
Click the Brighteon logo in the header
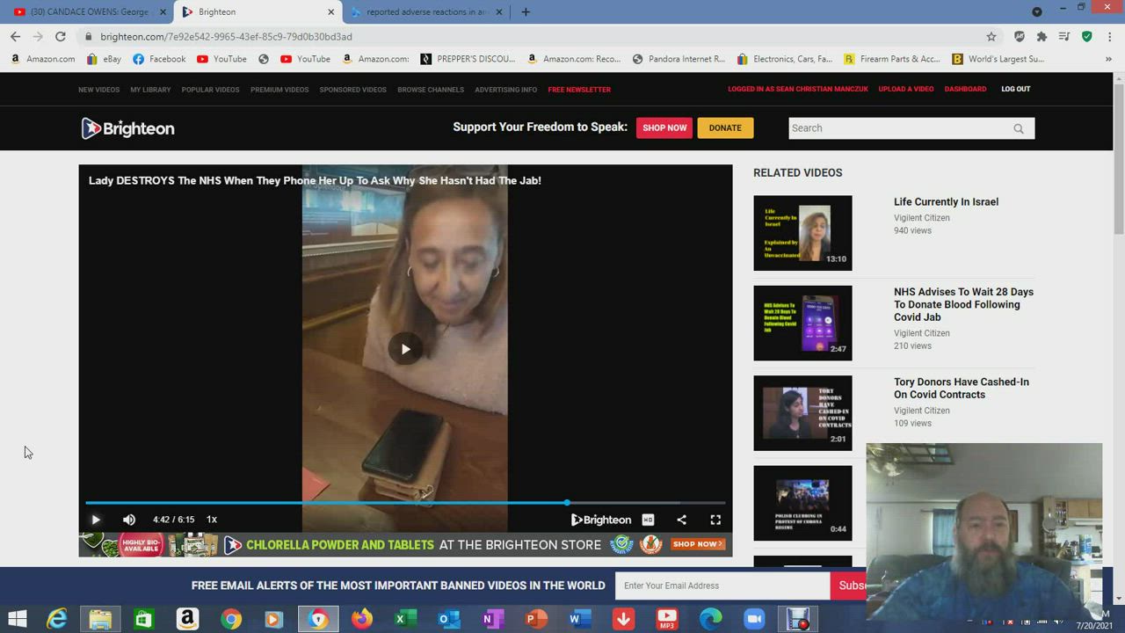(x=128, y=128)
